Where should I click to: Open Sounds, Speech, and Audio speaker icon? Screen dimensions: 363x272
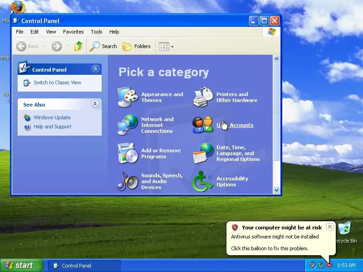(x=128, y=181)
